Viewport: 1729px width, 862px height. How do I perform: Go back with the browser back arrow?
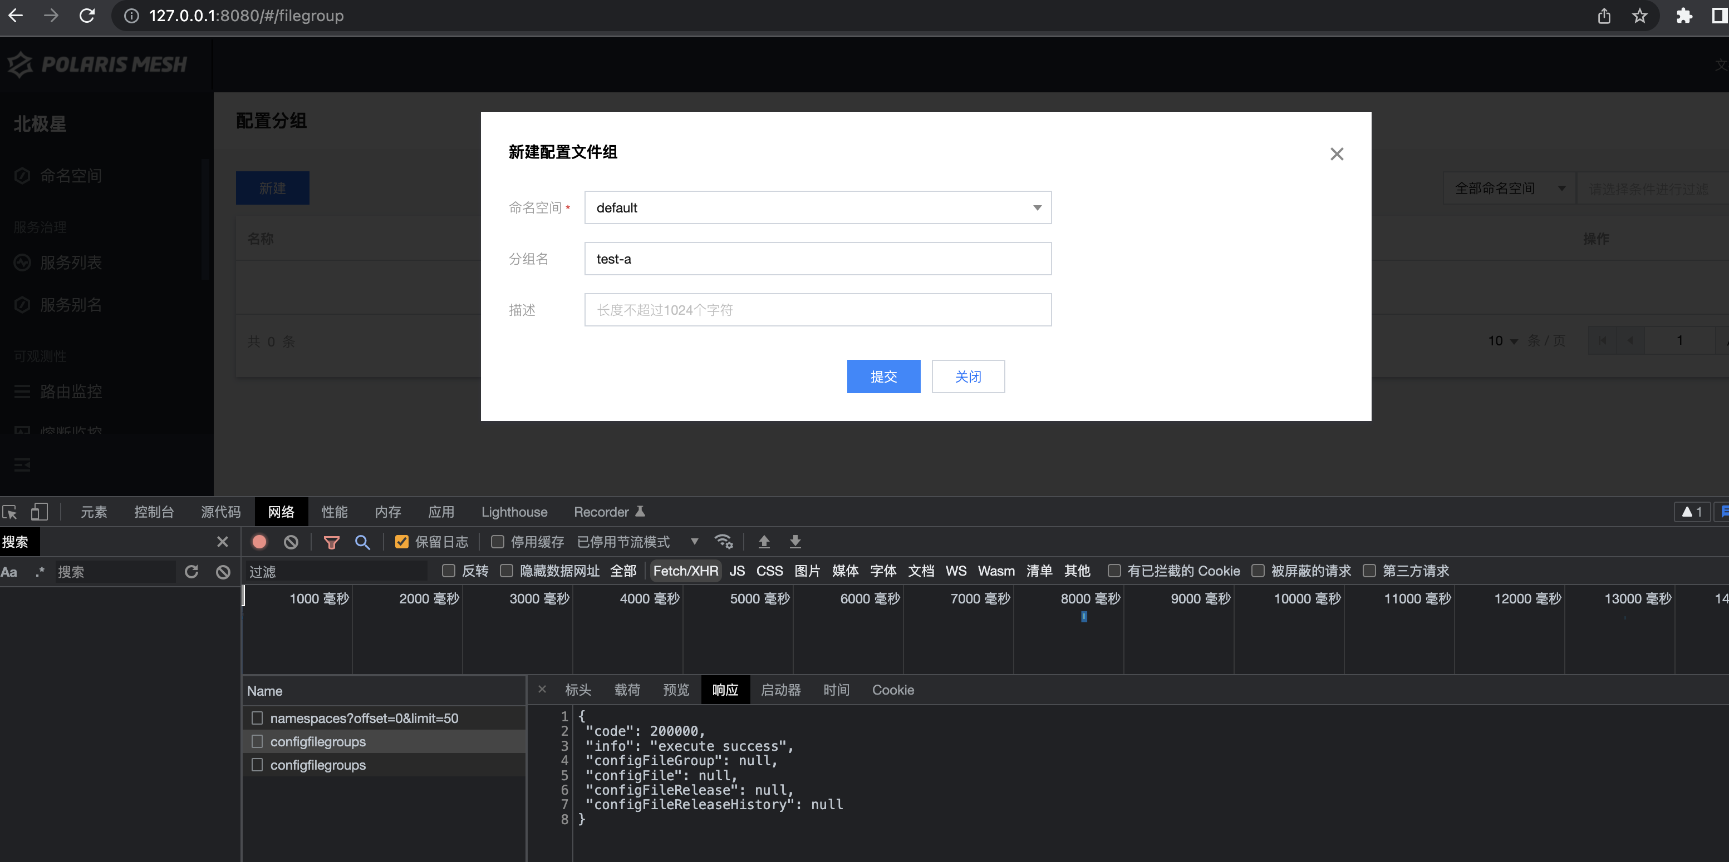coord(16,16)
